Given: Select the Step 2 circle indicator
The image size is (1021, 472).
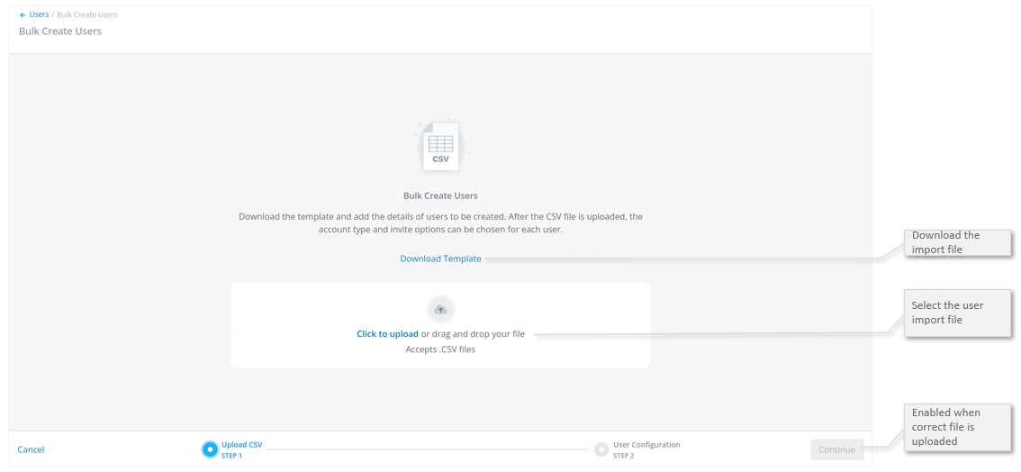Looking at the screenshot, I should click(x=601, y=449).
